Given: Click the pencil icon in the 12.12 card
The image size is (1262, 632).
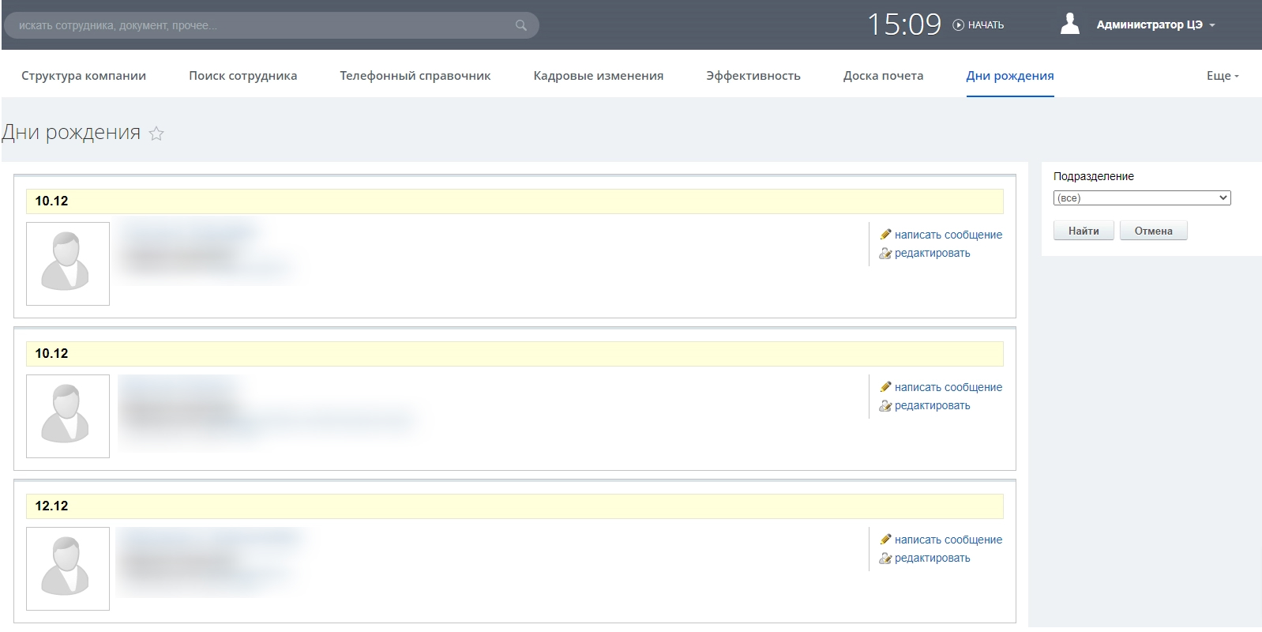Looking at the screenshot, I should tap(885, 540).
